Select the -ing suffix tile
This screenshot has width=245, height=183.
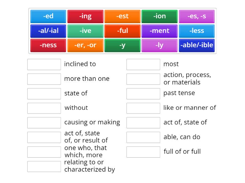(85, 16)
